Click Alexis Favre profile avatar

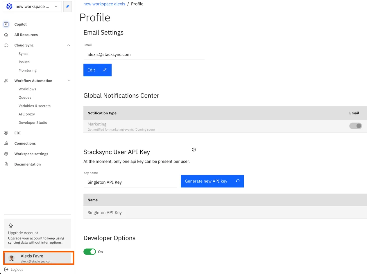click(12, 258)
